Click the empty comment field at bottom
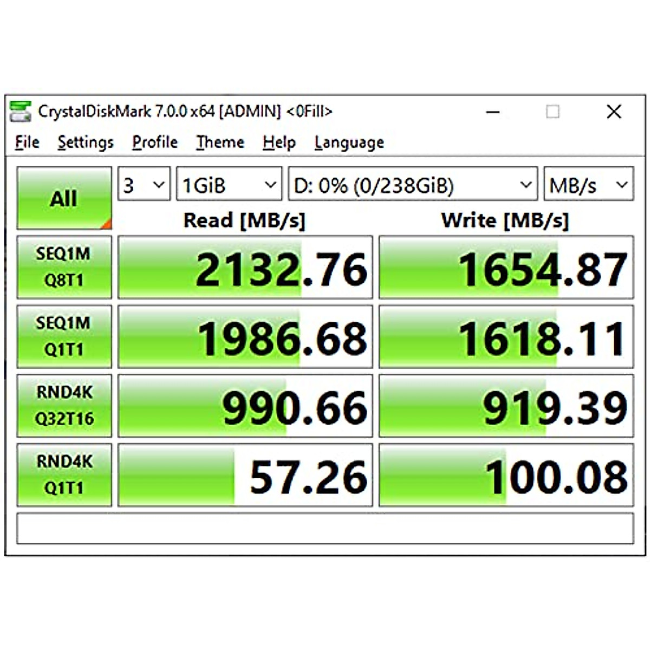Viewport: 650px width, 650px height. [325, 528]
